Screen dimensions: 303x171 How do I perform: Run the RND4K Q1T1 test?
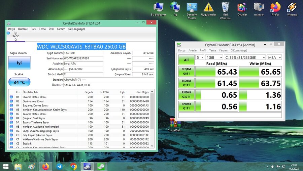pos(186,106)
